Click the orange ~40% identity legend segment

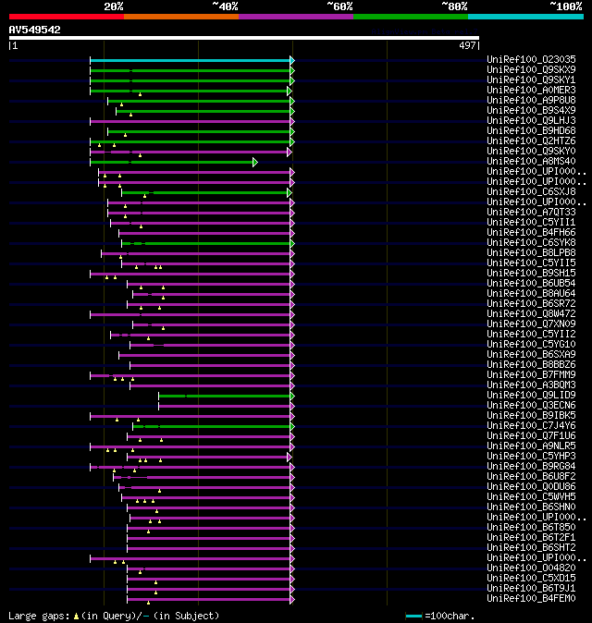[x=181, y=17]
